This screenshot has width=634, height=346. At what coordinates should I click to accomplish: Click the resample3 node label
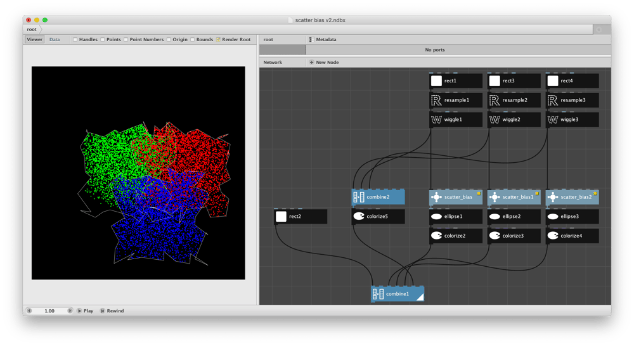573,100
